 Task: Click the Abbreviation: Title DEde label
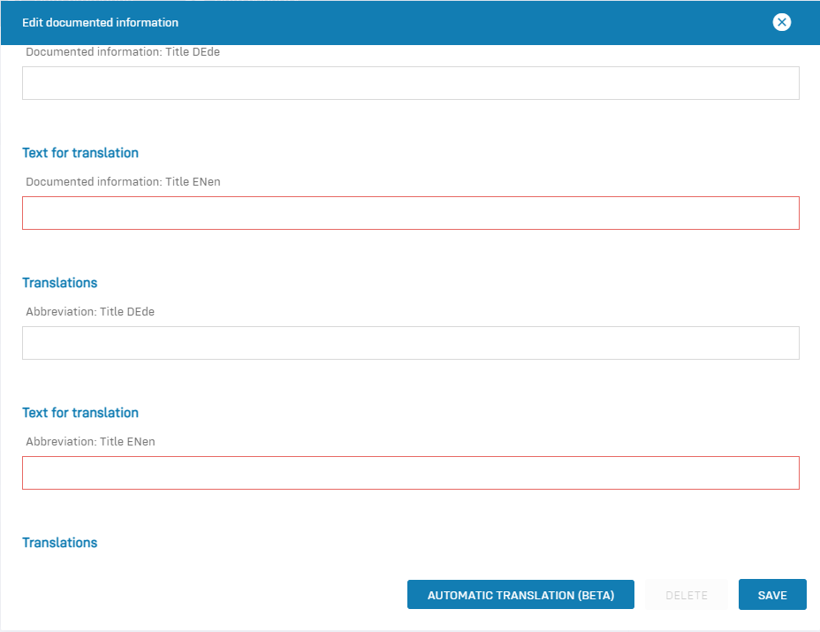point(90,312)
